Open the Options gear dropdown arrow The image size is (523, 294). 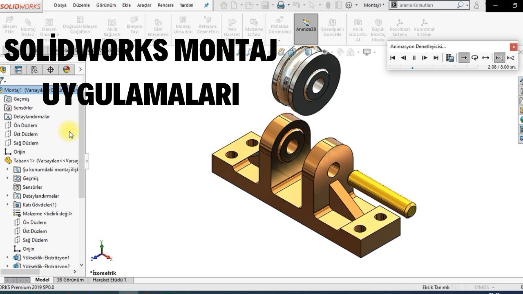[x=356, y=5]
